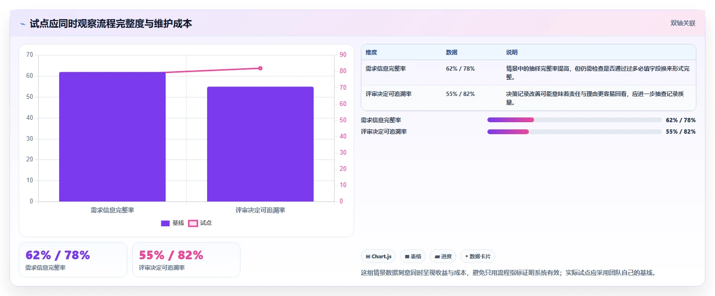Image resolution: width=715 pixels, height=296 pixels.
Task: Click the 需求信息完整率 purple bar in chart
Action: 112,137
